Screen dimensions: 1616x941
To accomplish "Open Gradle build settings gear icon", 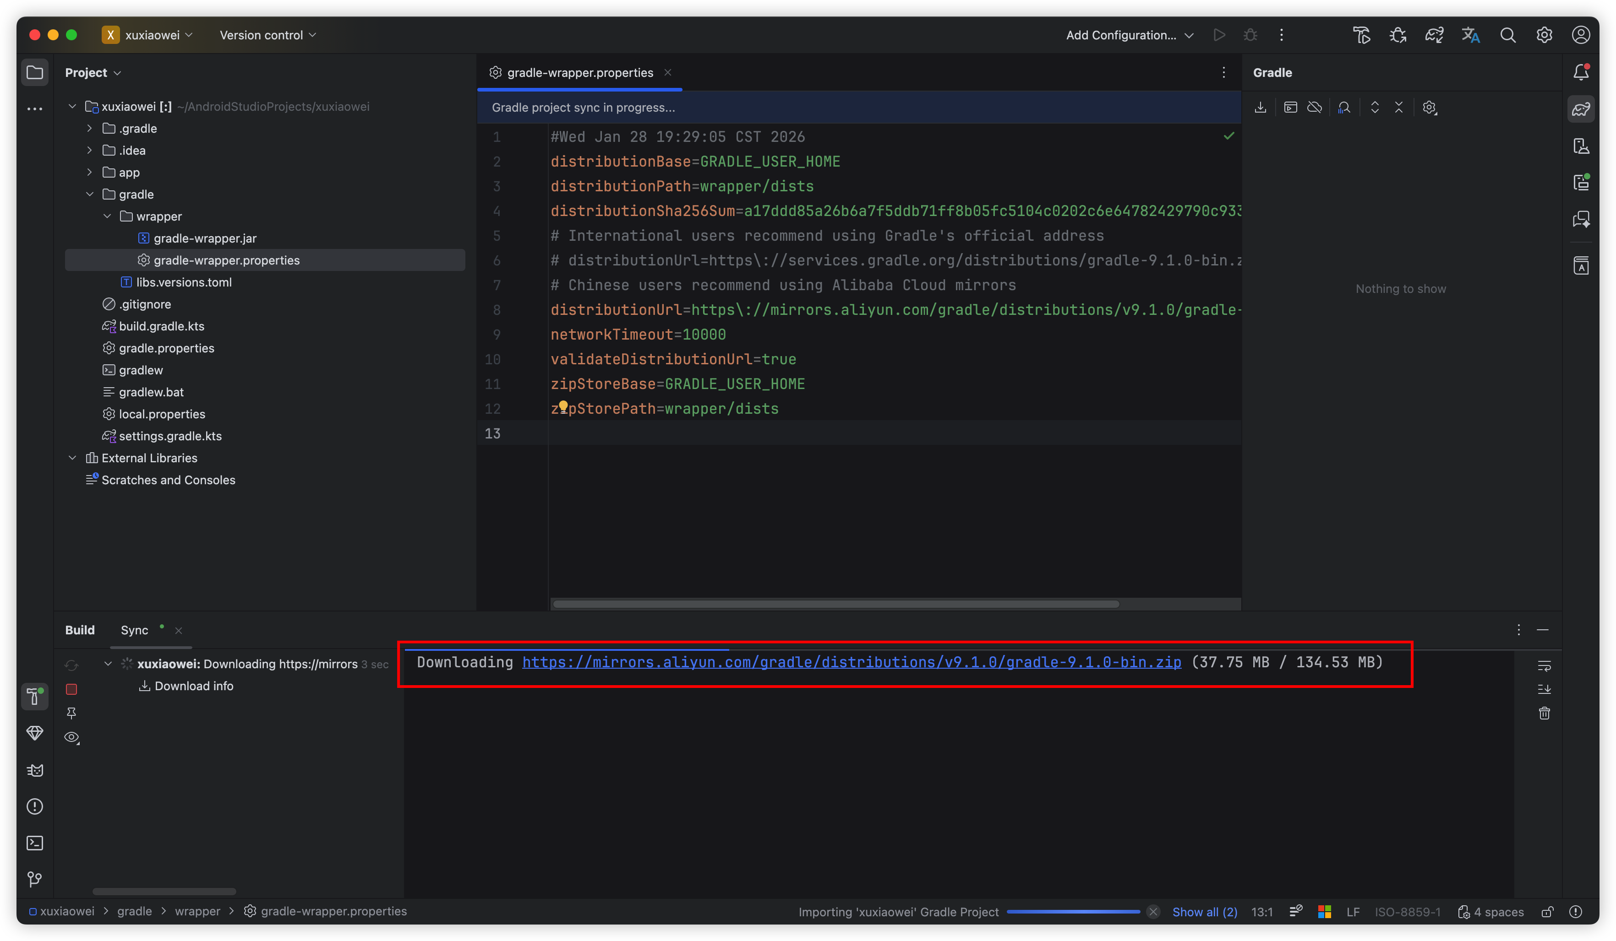I will 1430,108.
